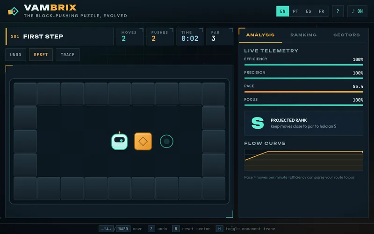This screenshot has width=374, height=234.
Task: Click the large S rank letter
Action: click(258, 123)
